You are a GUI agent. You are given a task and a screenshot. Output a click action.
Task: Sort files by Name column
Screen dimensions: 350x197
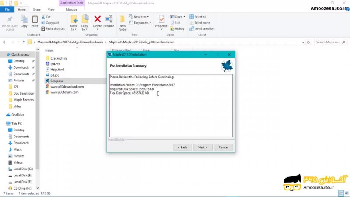coord(49,50)
